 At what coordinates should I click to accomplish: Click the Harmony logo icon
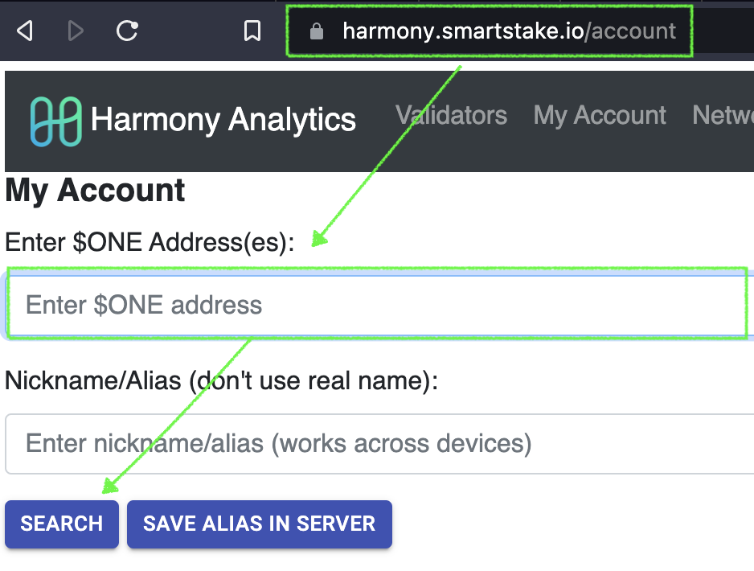[x=55, y=121]
